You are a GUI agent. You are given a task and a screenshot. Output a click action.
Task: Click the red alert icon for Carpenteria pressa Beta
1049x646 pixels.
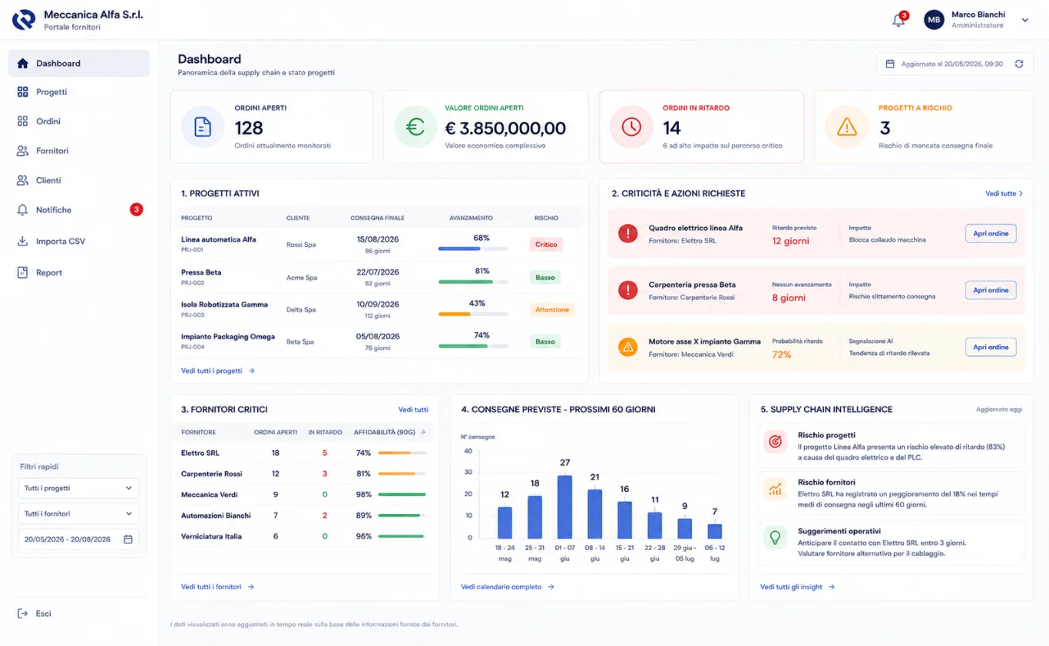628,290
